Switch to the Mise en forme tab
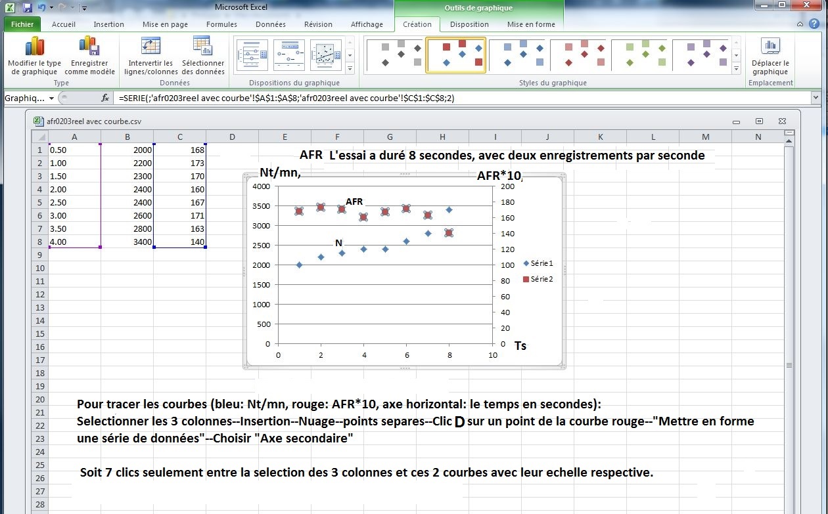 tap(531, 24)
